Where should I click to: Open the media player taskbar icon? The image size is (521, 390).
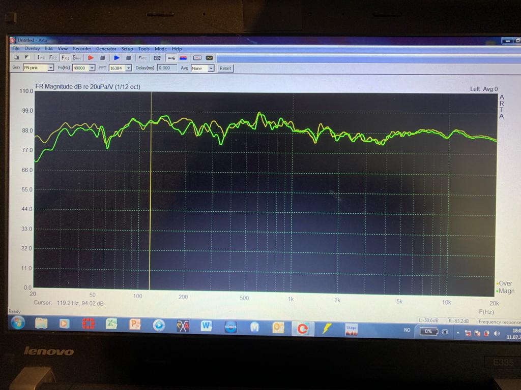(65, 323)
